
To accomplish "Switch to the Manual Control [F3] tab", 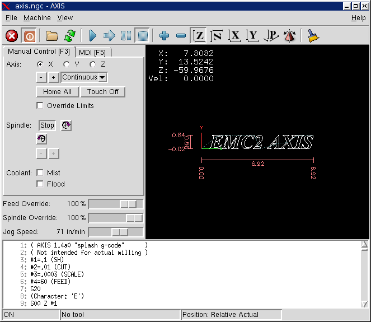I will pos(39,52).
